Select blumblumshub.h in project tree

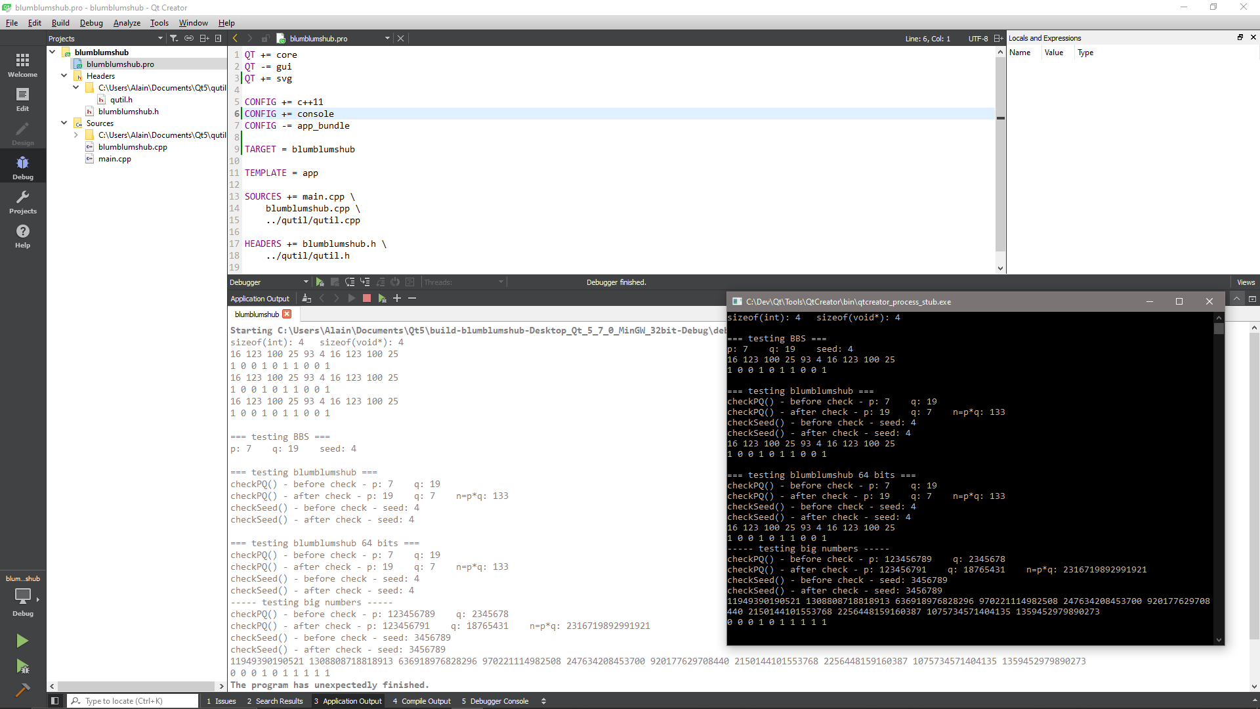pyautogui.click(x=129, y=111)
